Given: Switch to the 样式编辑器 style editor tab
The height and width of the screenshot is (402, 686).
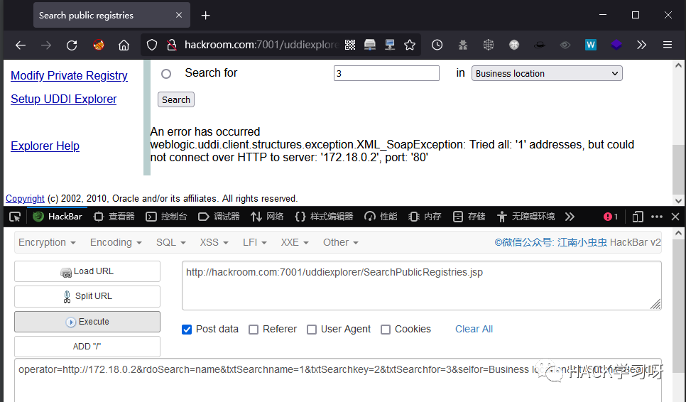Looking at the screenshot, I should (325, 217).
